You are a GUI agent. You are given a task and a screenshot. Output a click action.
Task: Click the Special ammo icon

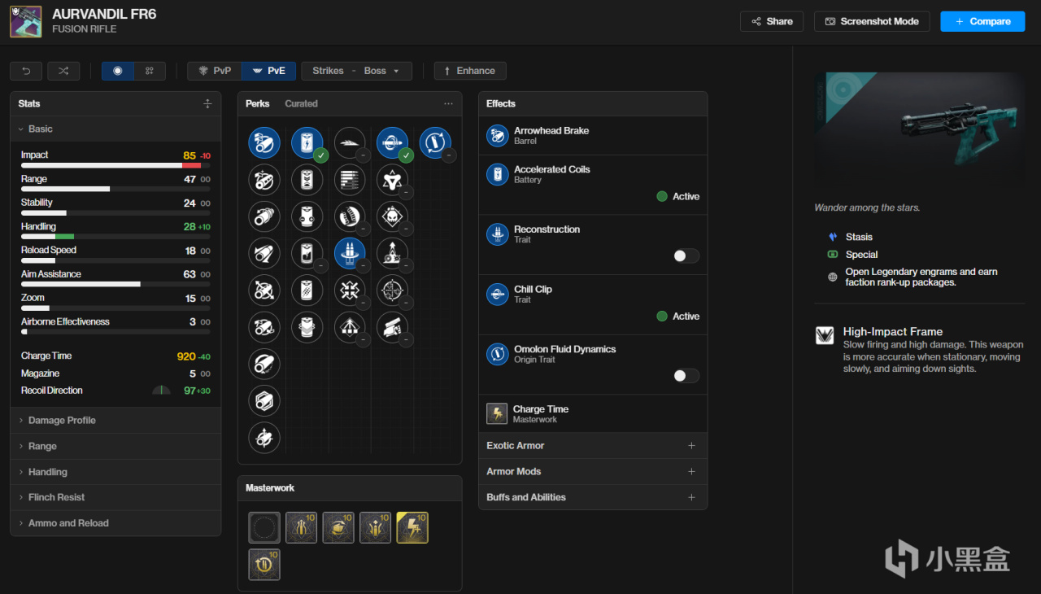[832, 255]
